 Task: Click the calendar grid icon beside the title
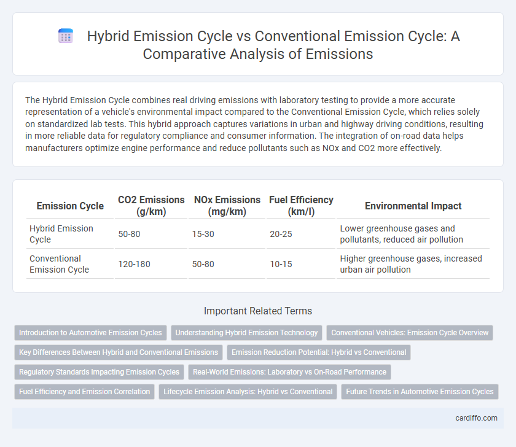(x=66, y=36)
